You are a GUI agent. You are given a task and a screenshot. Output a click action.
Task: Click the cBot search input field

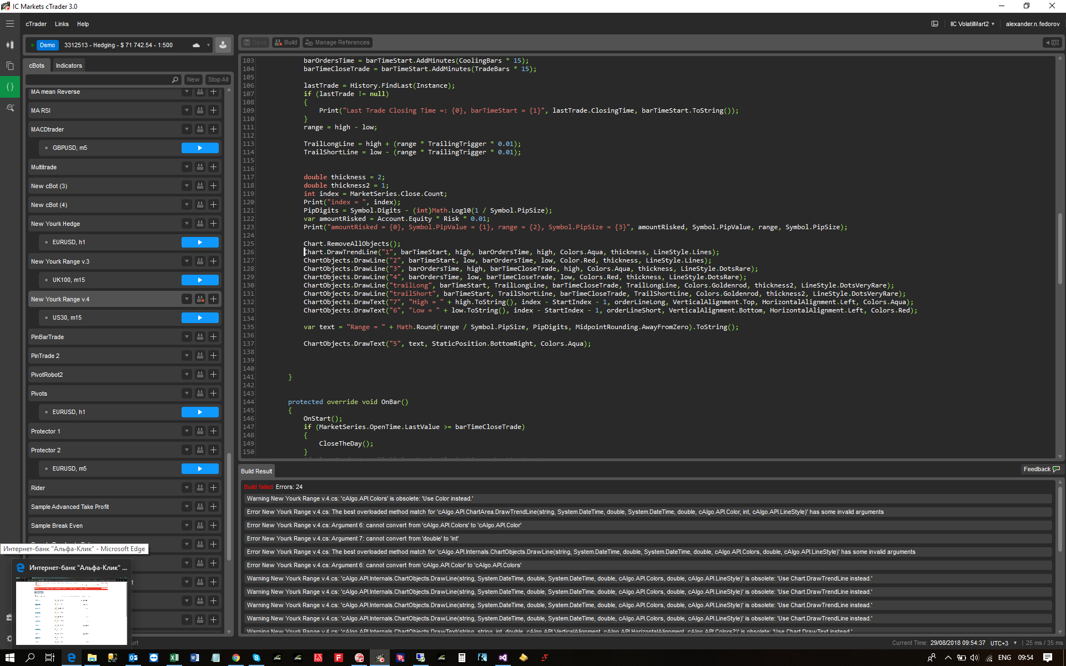(100, 79)
